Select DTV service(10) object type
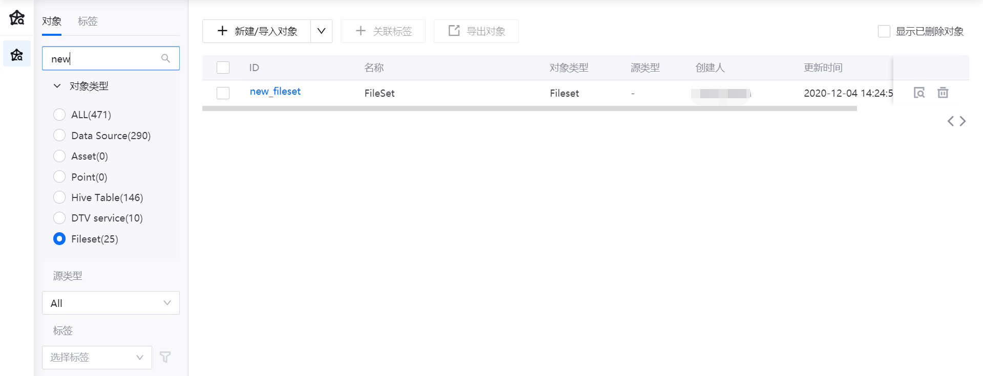 click(x=59, y=218)
